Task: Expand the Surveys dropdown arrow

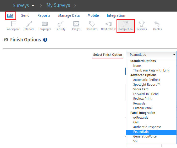Action: [x=33, y=6]
